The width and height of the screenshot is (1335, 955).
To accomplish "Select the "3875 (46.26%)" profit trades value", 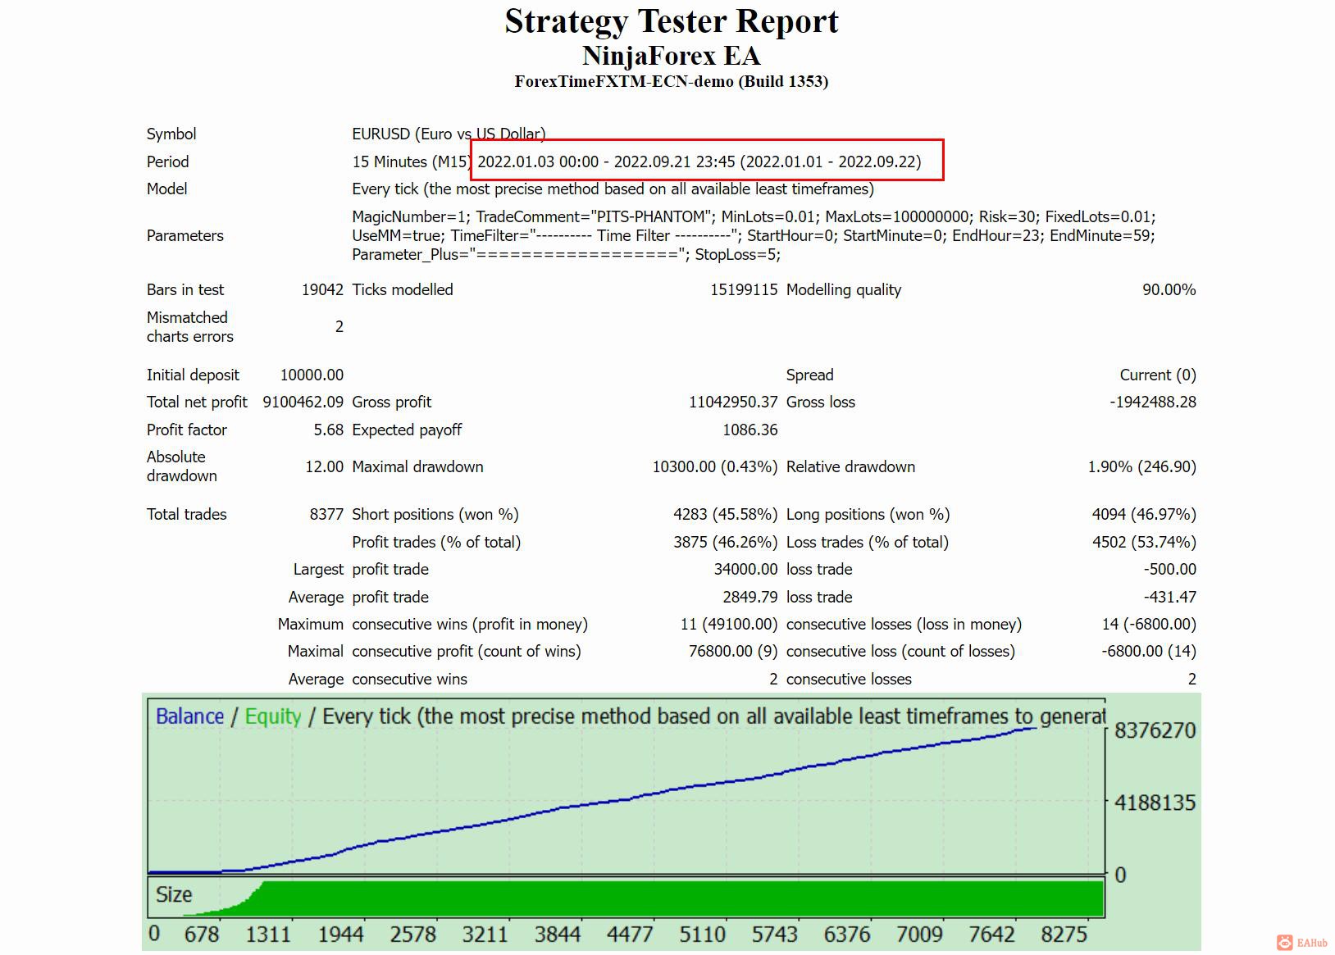I will pyautogui.click(x=726, y=542).
